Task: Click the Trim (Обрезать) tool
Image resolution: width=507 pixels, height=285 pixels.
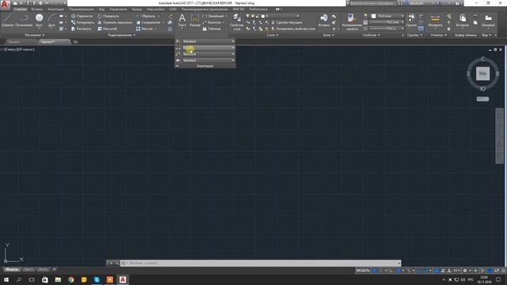Action: [146, 16]
